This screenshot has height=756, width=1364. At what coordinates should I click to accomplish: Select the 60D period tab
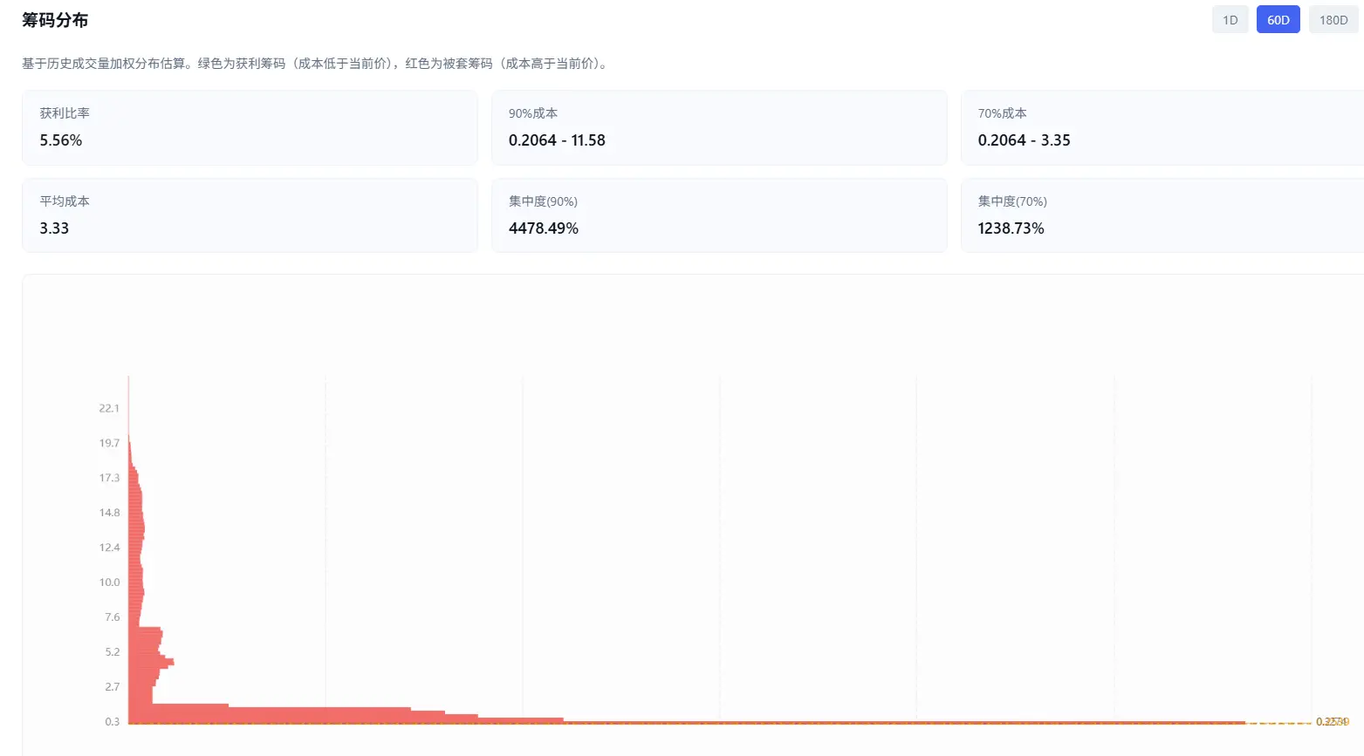coord(1278,20)
